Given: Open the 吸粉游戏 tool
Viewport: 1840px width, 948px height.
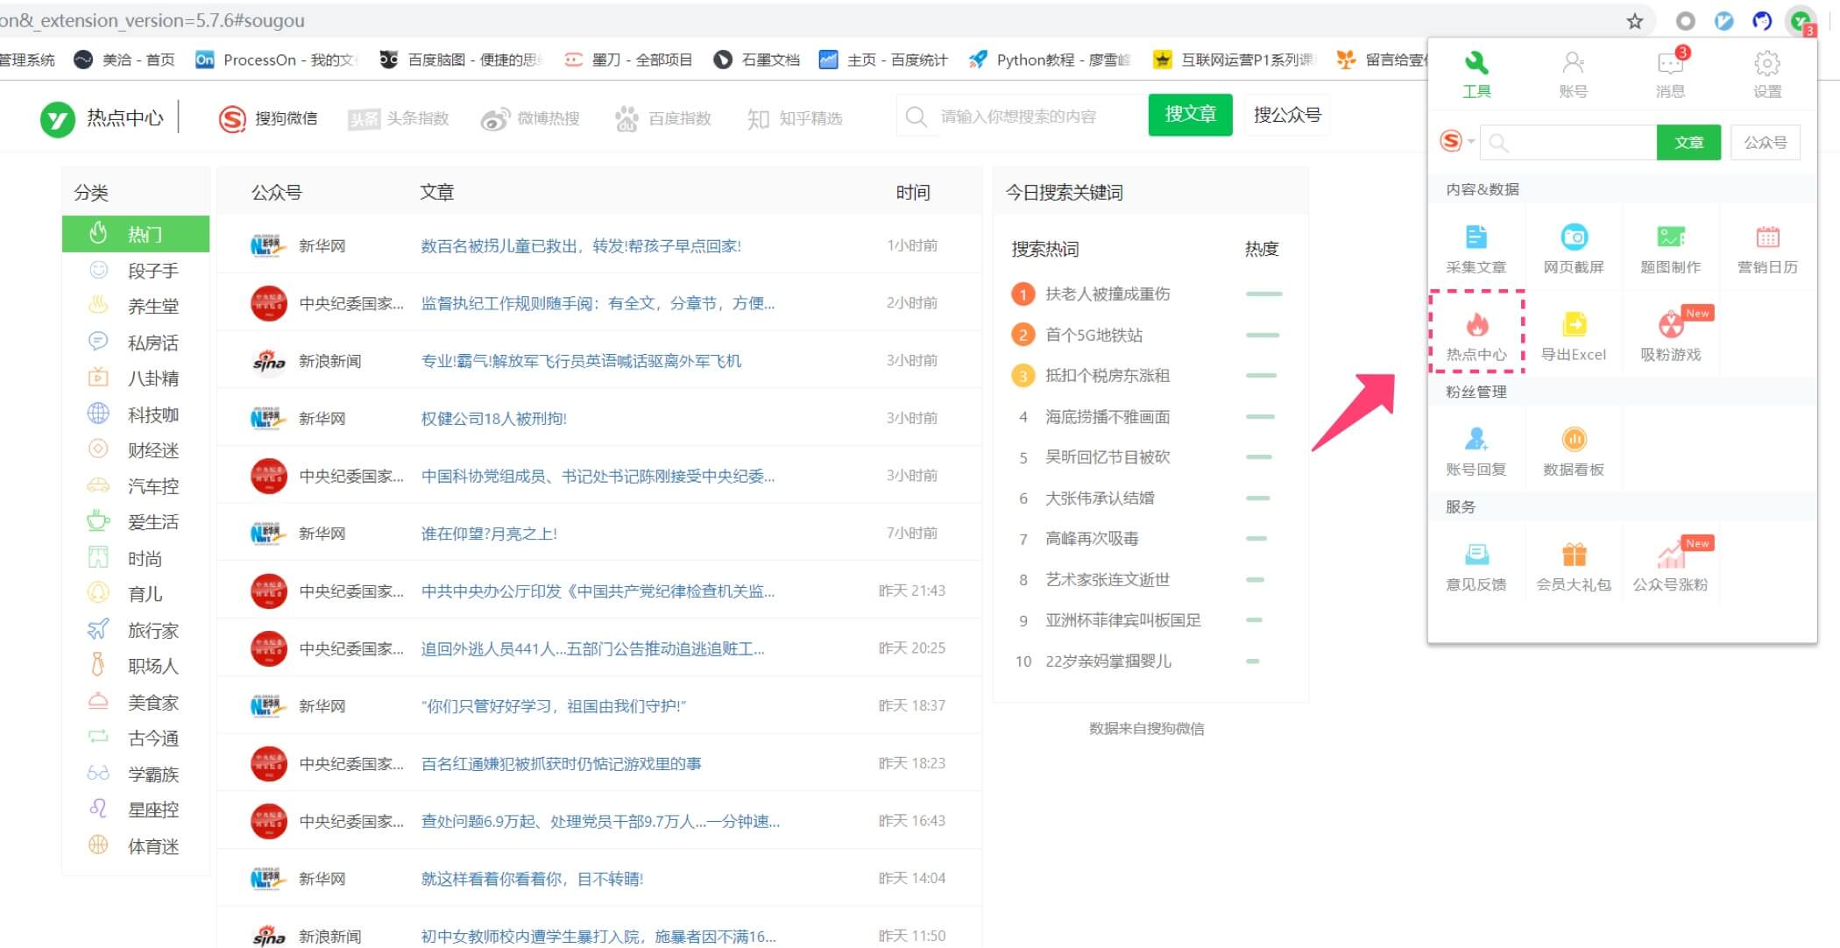Looking at the screenshot, I should pyautogui.click(x=1671, y=336).
